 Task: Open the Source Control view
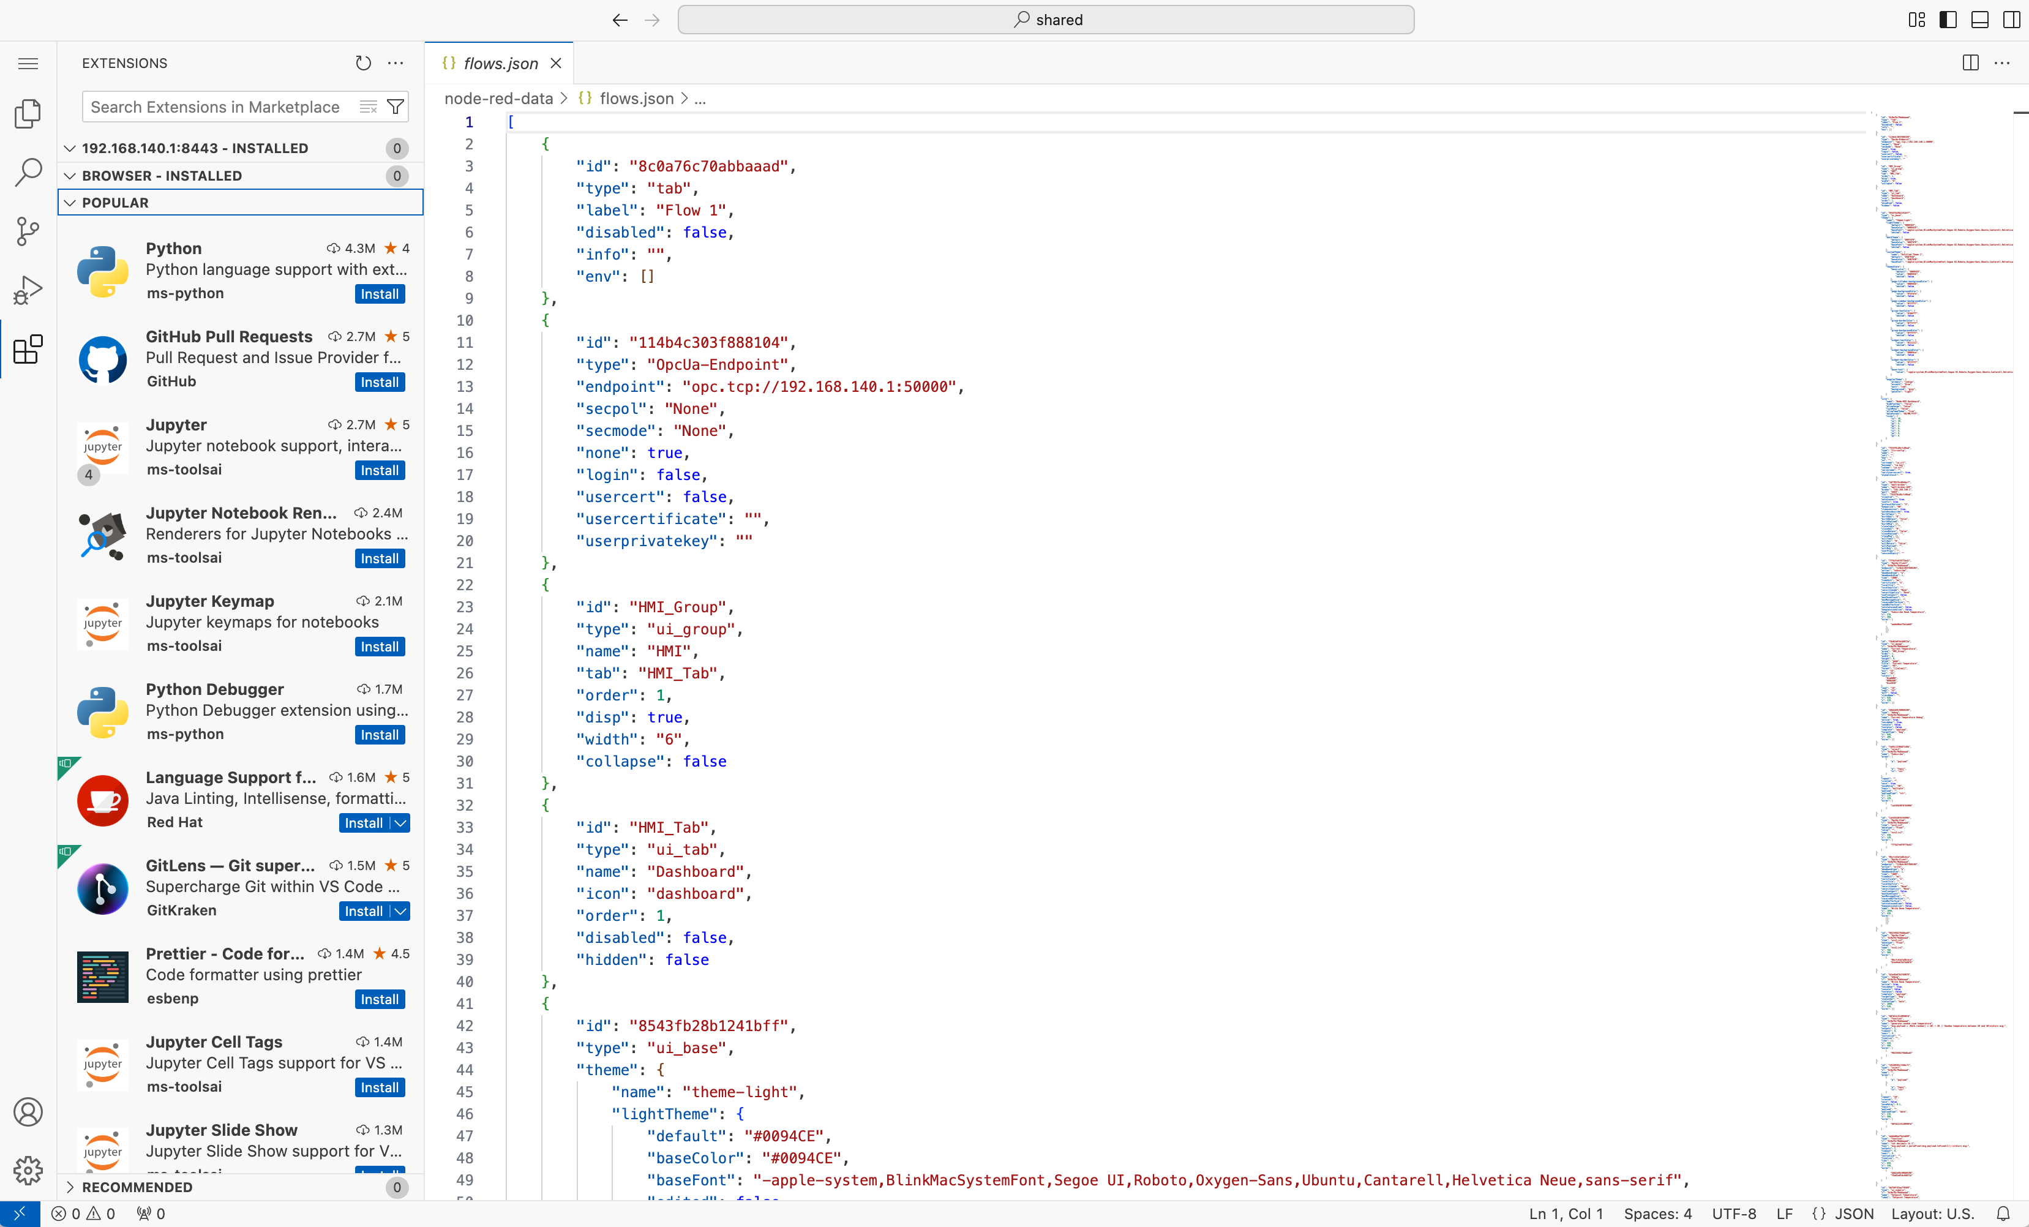point(28,231)
